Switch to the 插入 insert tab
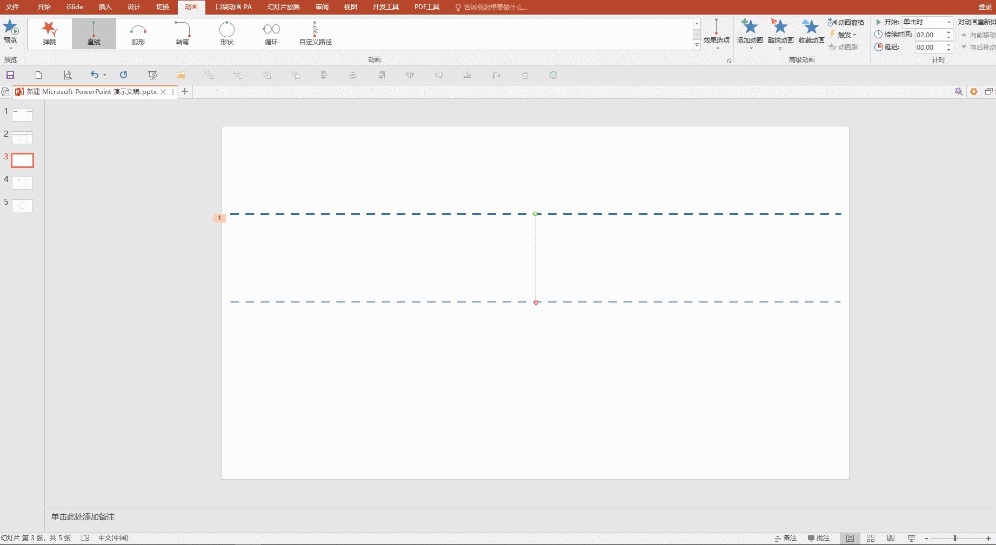Screen dimensions: 996x545 pyautogui.click(x=105, y=7)
